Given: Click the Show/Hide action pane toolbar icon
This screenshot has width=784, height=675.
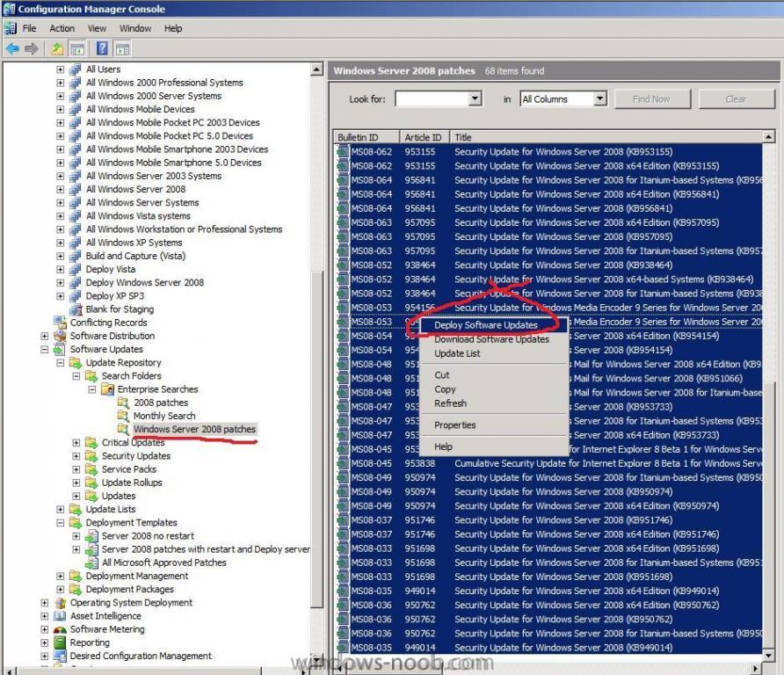Looking at the screenshot, I should click(122, 48).
